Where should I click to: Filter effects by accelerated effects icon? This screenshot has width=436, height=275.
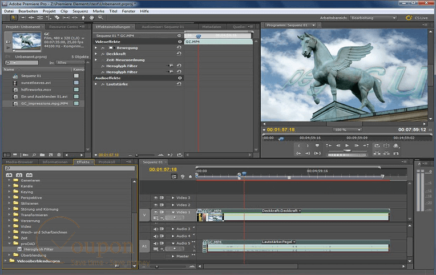[9, 175]
